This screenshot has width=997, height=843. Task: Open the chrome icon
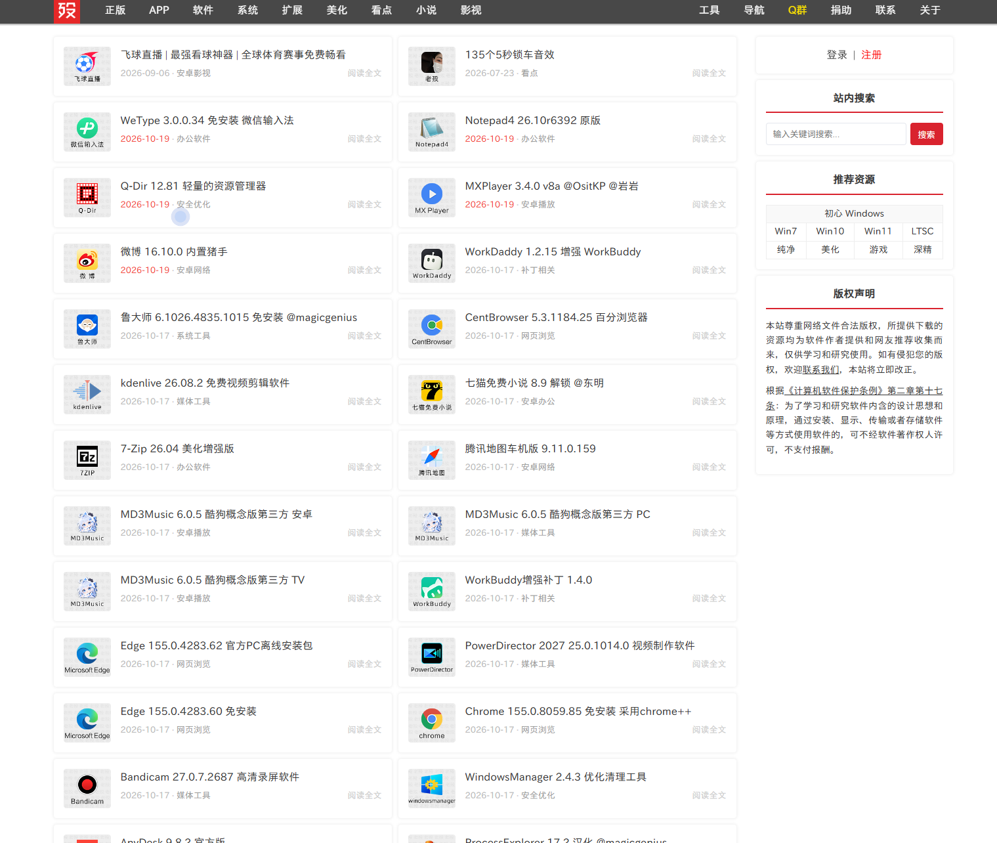pyautogui.click(x=432, y=723)
